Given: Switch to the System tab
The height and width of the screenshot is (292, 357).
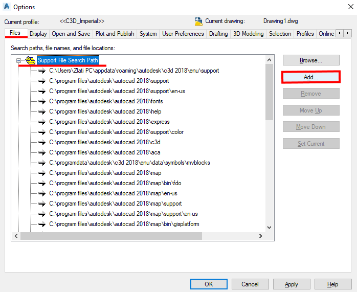Looking at the screenshot, I should 148,34.
